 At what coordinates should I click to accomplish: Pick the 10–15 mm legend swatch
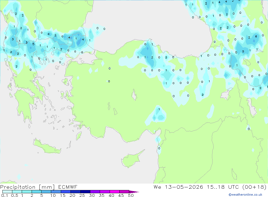click(x=56, y=192)
